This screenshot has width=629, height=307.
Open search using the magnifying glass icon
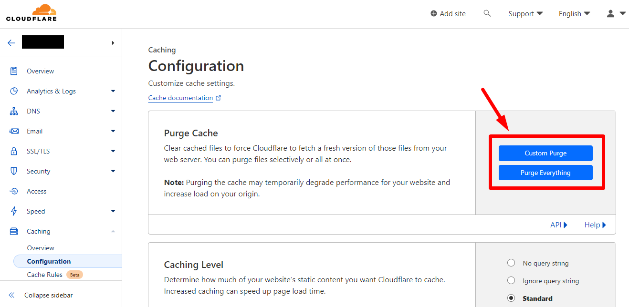coord(487,13)
